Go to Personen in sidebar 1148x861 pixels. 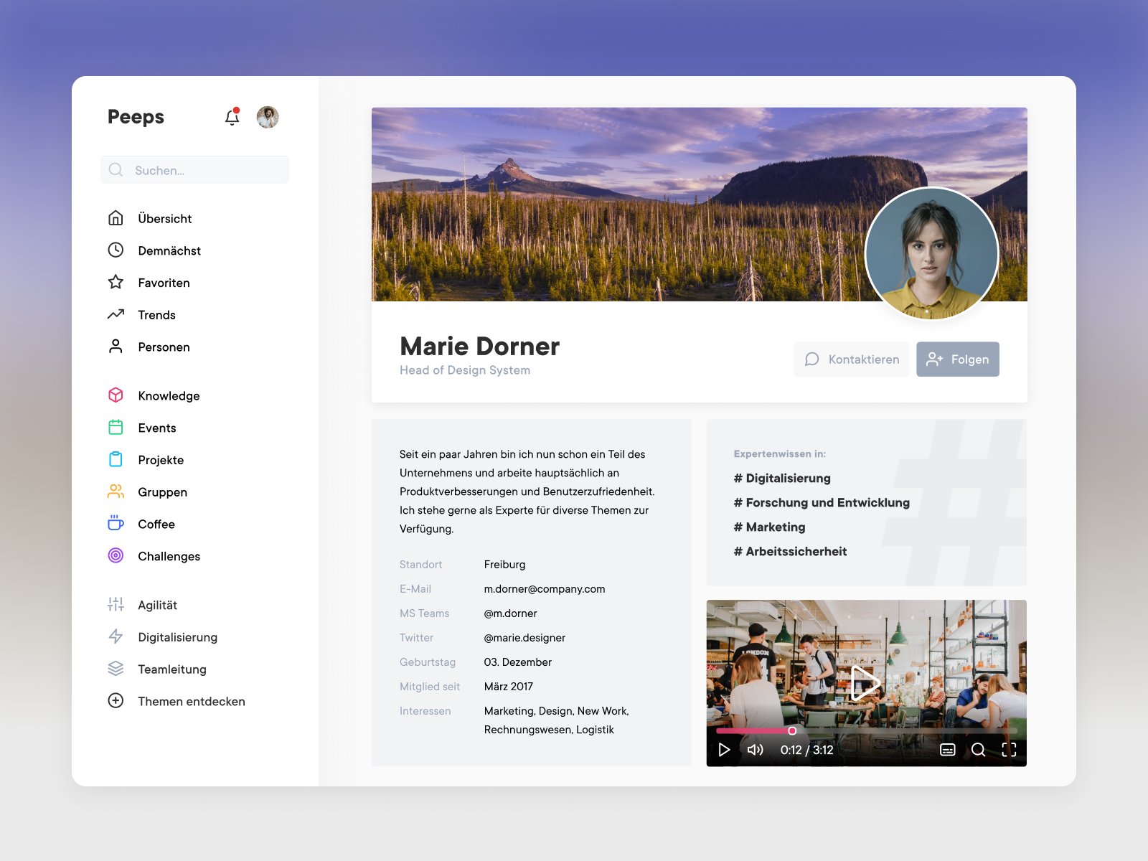click(164, 347)
